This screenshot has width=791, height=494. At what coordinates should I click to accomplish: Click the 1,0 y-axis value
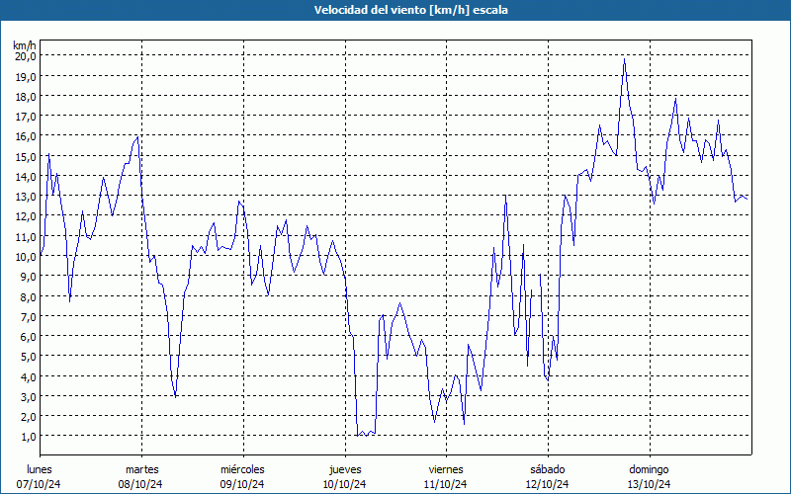pos(29,436)
